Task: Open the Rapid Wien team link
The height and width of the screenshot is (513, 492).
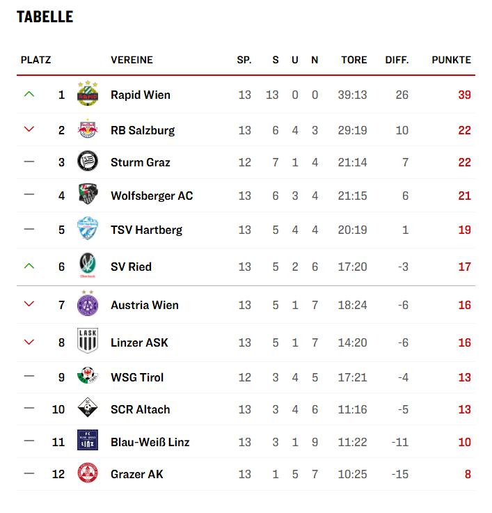Action: point(140,95)
